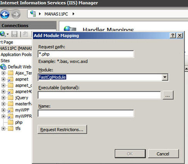The image size is (188, 164).
Task: Click into the Request path field
Action: click(86, 54)
